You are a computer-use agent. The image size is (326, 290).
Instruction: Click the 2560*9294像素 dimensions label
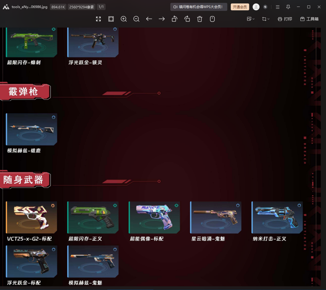pyautogui.click(x=81, y=7)
